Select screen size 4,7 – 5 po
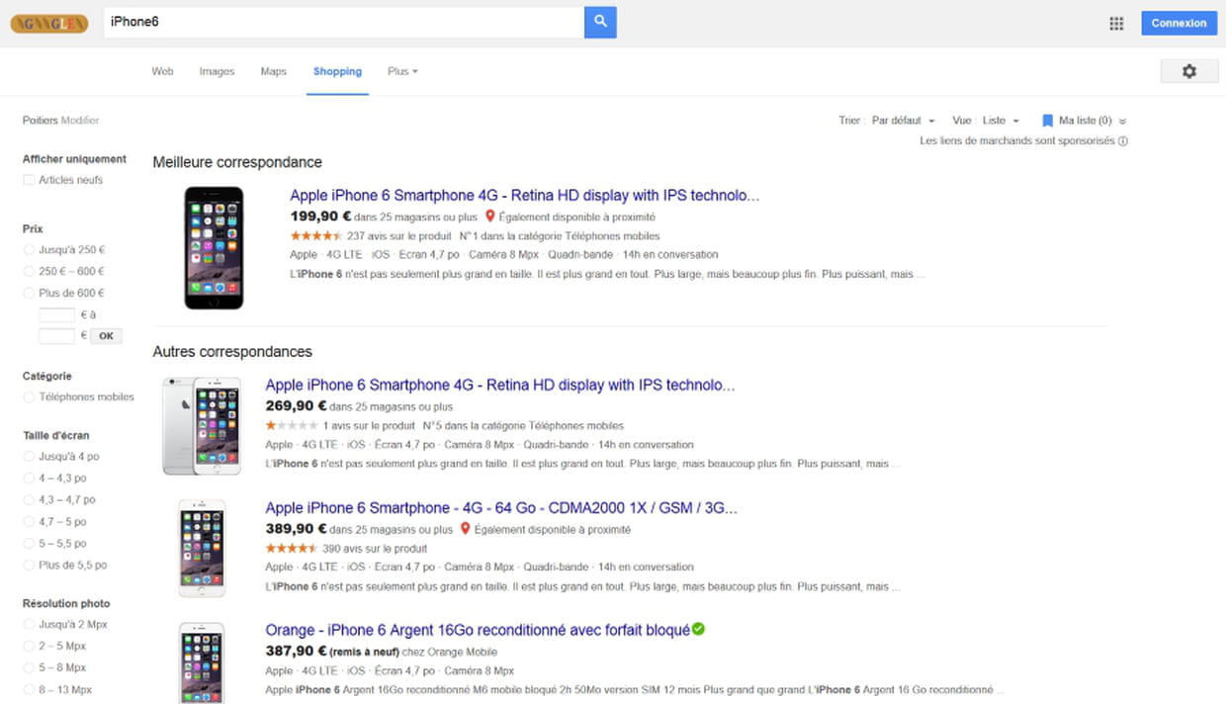Screen dimensions: 1226x704 pos(29,521)
